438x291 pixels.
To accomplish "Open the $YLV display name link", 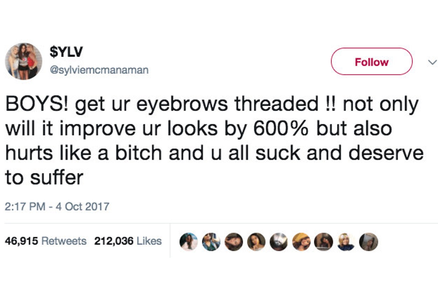I will (67, 52).
